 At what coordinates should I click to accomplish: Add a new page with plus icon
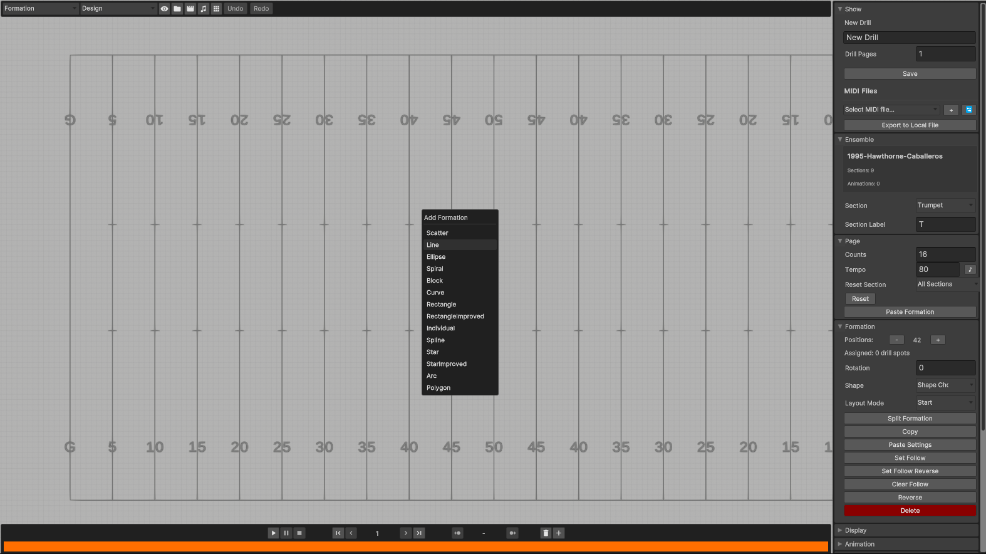pos(559,533)
